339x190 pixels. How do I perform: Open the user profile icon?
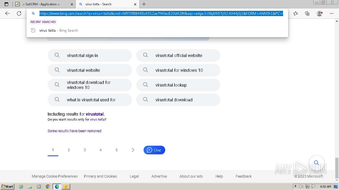(320, 13)
